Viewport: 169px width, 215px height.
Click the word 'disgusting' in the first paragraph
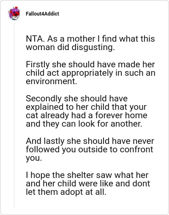[x=92, y=47]
